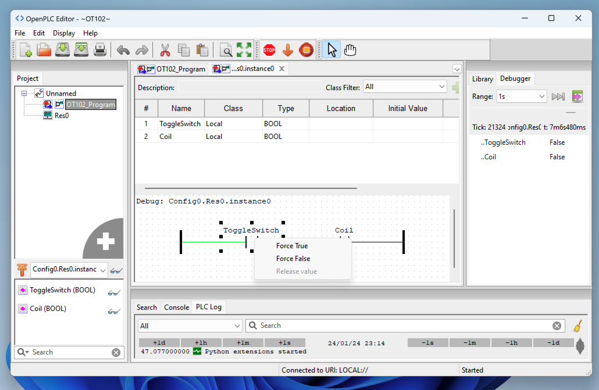The width and height of the screenshot is (599, 390).
Task: Clear the PLC Log search text
Action: coord(557,326)
